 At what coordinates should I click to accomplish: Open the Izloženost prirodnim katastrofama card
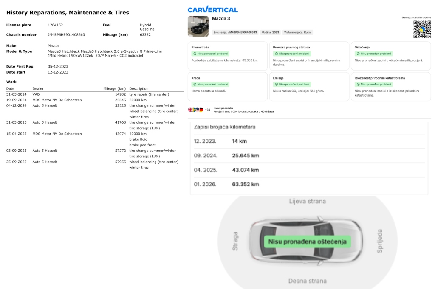tap(390, 86)
